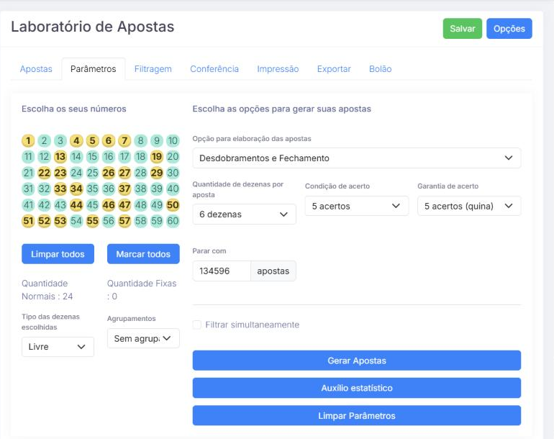Image resolution: width=554 pixels, height=439 pixels.
Task: Select the Parâmetros tab
Action: tap(94, 69)
